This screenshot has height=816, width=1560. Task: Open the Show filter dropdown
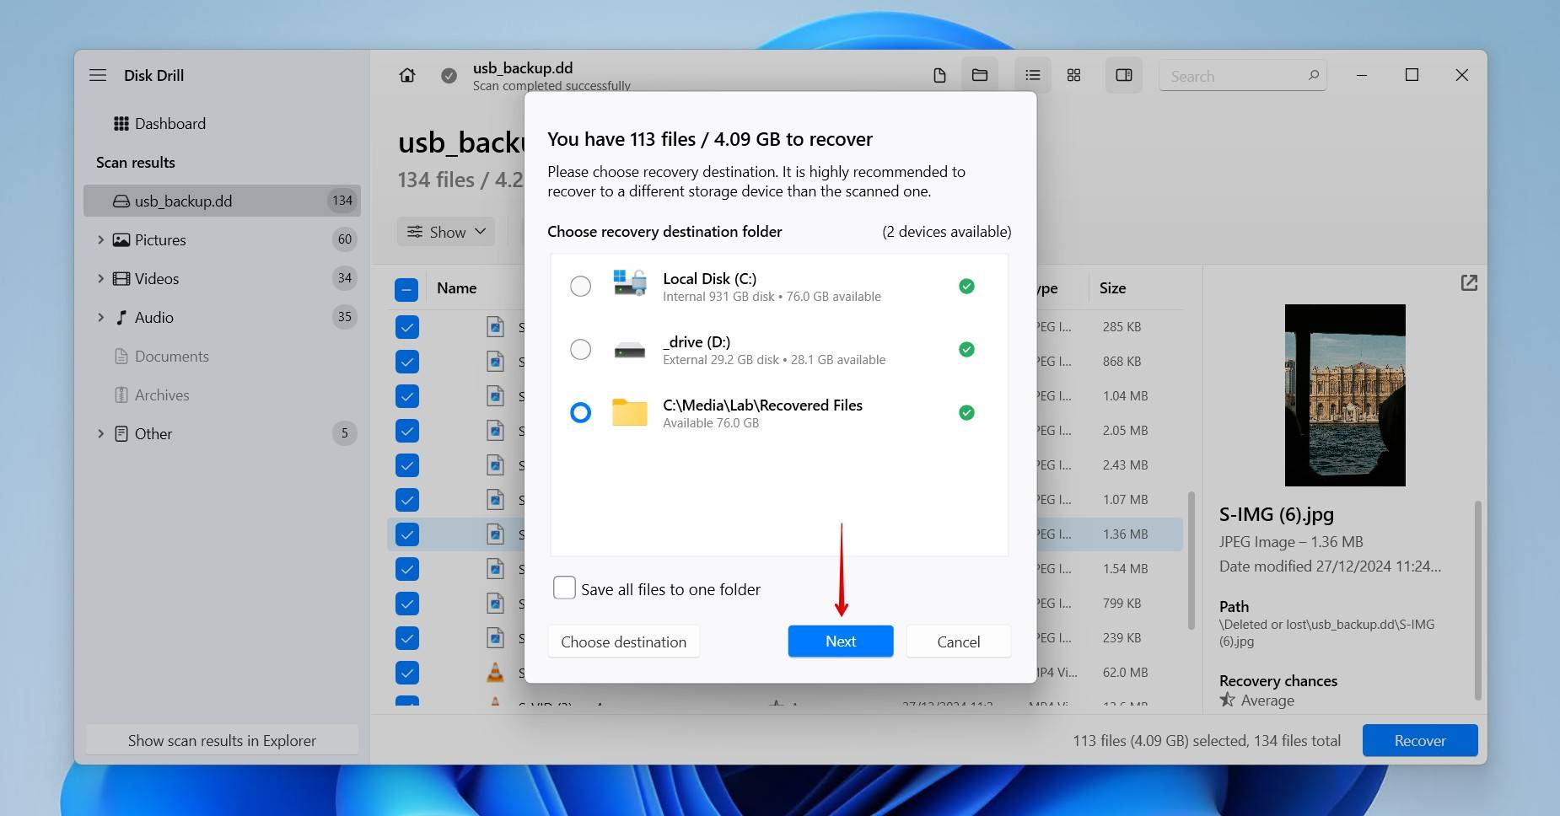coord(445,231)
